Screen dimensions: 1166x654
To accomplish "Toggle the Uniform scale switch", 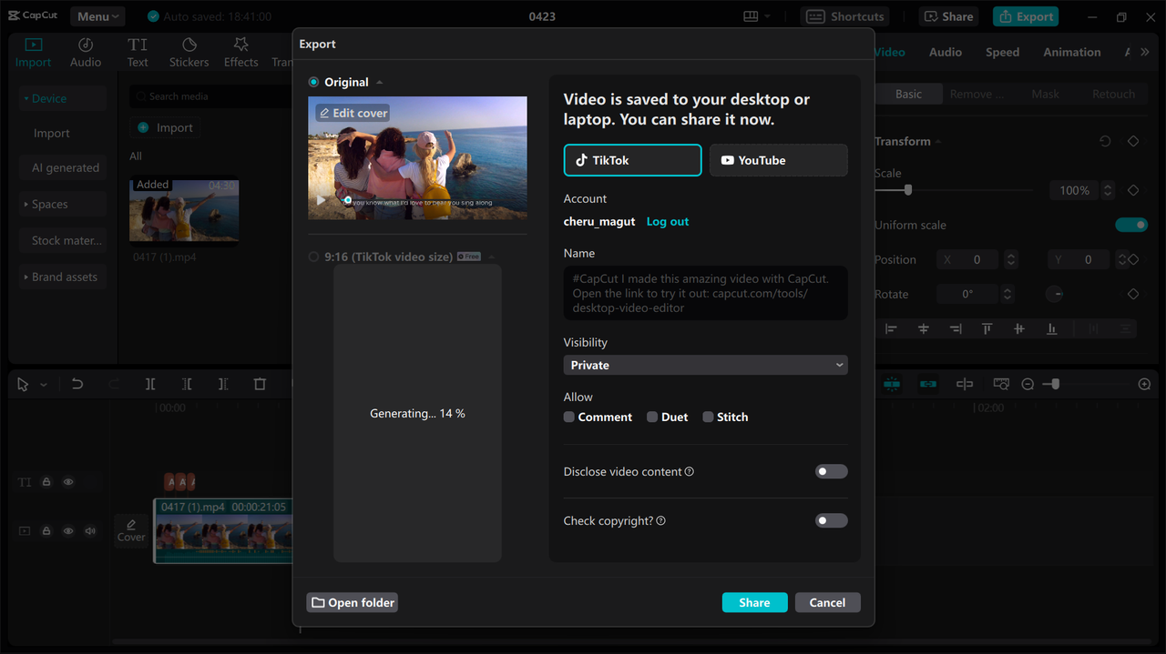I will pyautogui.click(x=1130, y=225).
